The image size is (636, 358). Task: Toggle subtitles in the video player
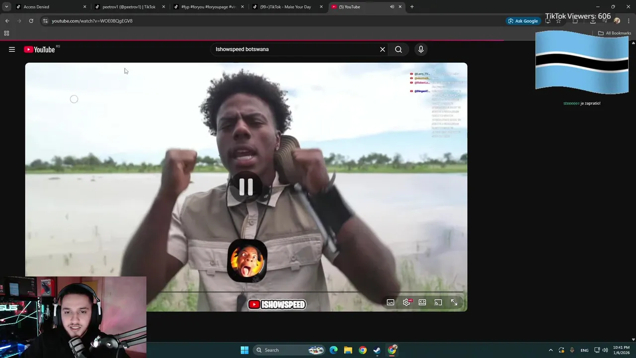391,302
